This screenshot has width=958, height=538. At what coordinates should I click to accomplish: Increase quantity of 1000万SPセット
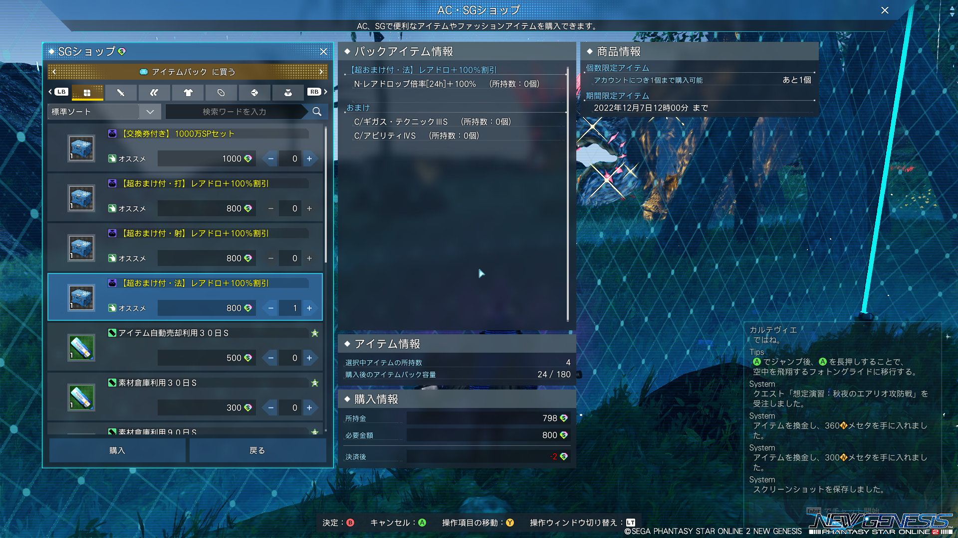[309, 158]
